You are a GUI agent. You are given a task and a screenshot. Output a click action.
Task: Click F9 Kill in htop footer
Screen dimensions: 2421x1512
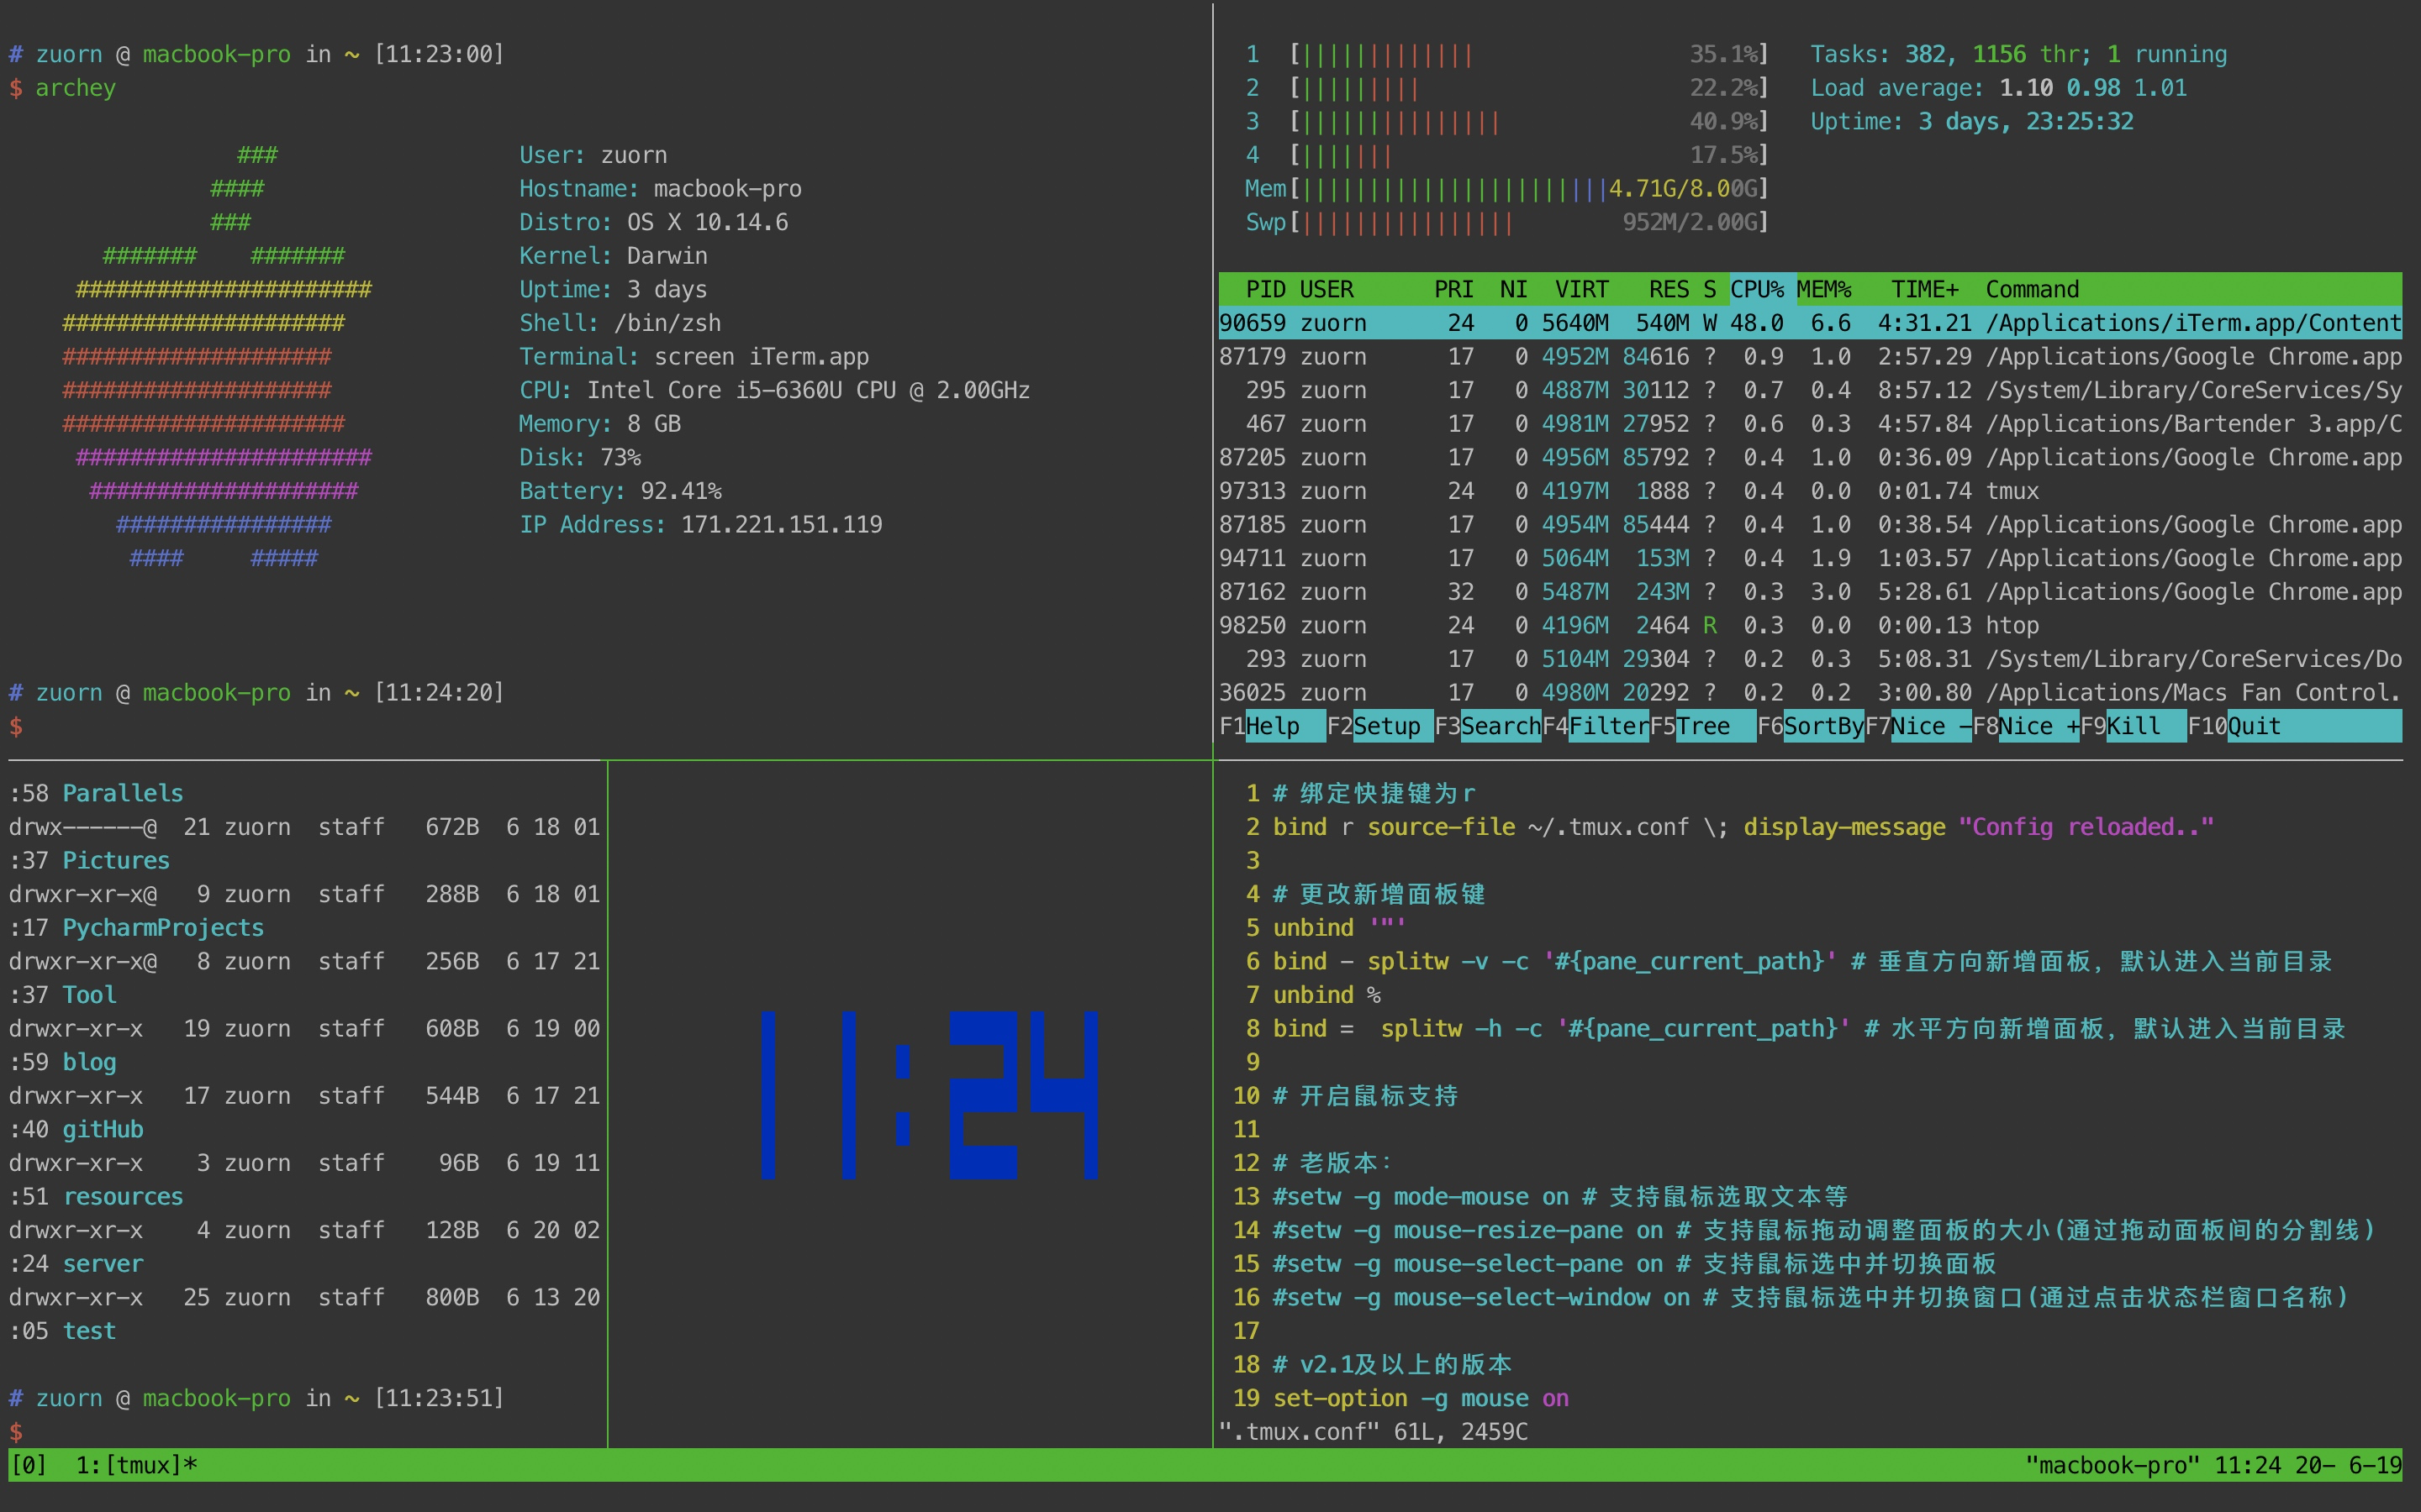coord(2134,726)
